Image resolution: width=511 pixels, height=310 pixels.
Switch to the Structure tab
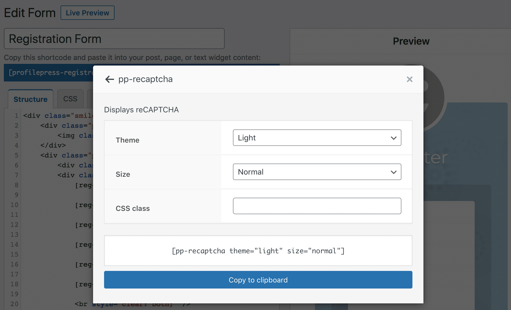(x=31, y=99)
